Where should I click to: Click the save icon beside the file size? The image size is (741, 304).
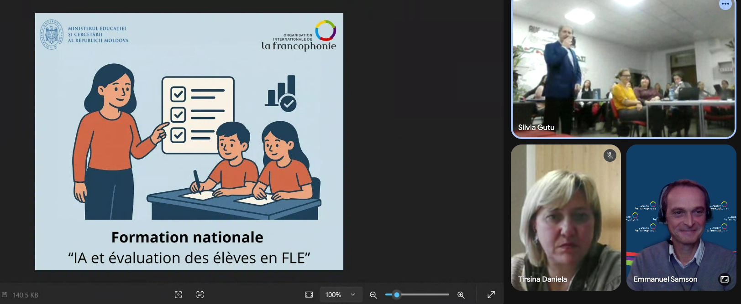(x=5, y=295)
